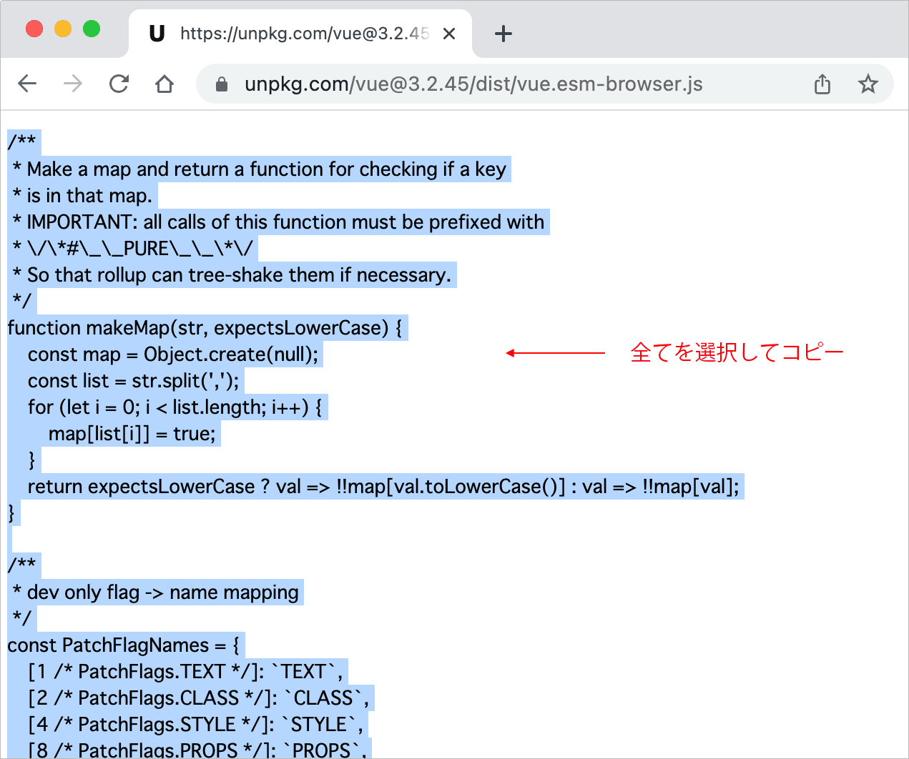Click the red Japanese annotation text
The image size is (909, 759).
click(x=737, y=352)
